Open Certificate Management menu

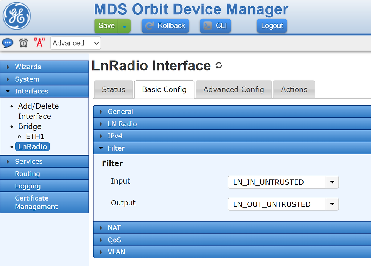click(x=45, y=202)
